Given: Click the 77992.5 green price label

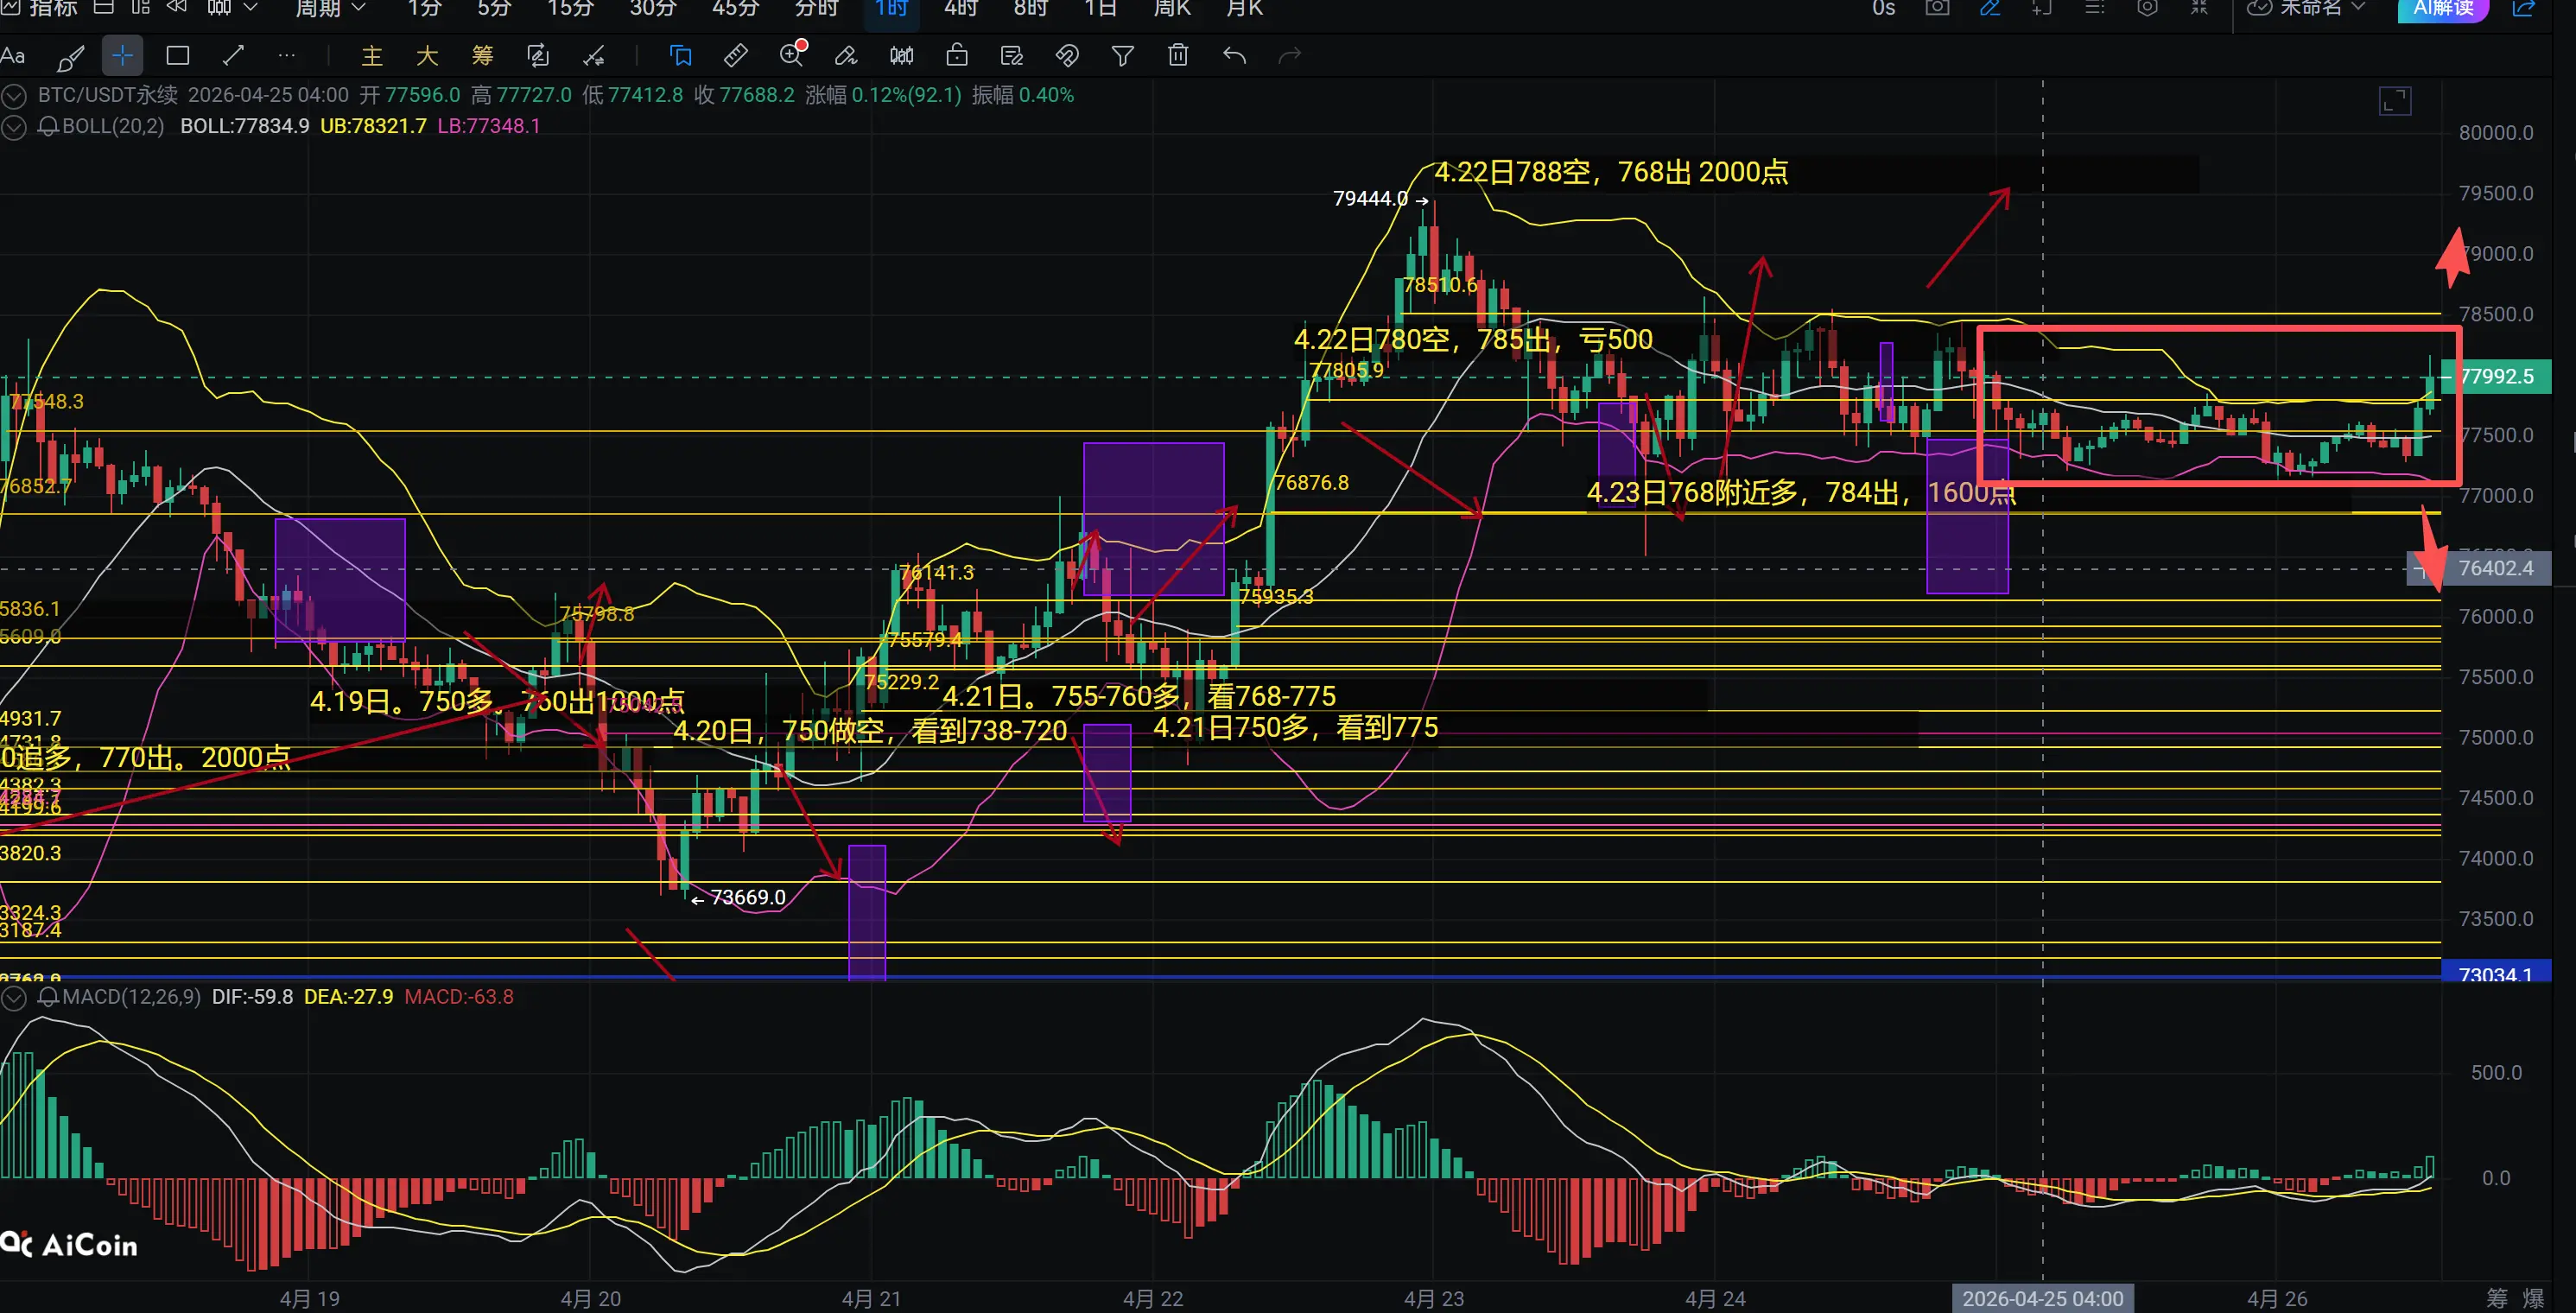Looking at the screenshot, I should coord(2496,377).
